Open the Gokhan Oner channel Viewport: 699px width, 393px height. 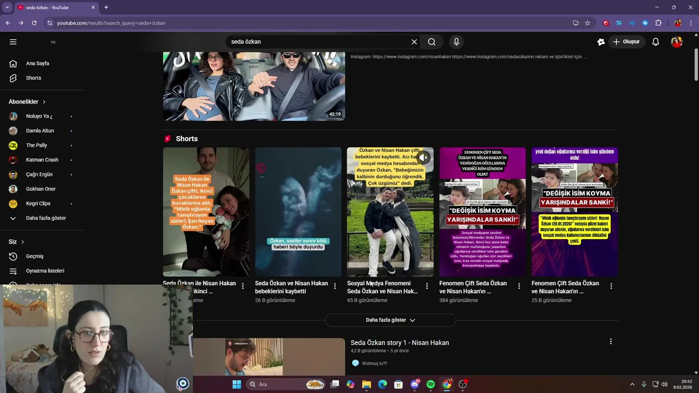pos(42,189)
